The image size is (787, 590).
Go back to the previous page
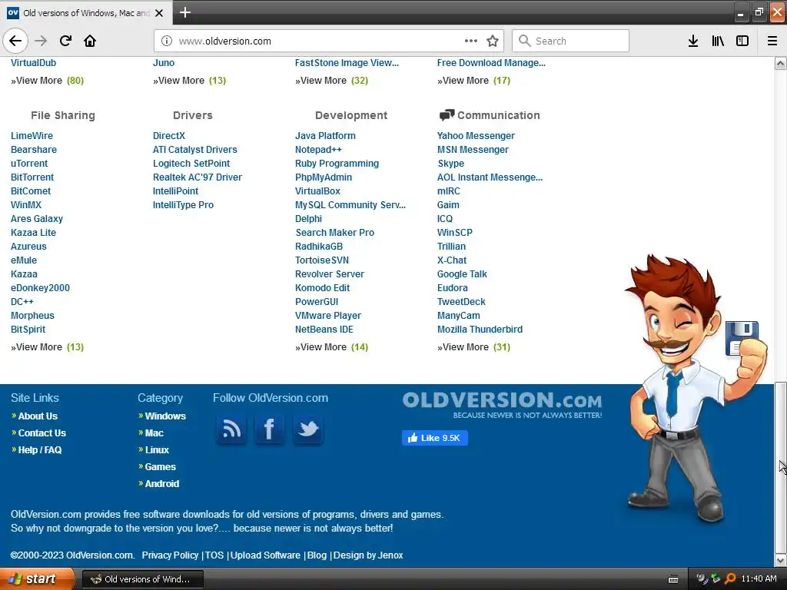pyautogui.click(x=15, y=41)
